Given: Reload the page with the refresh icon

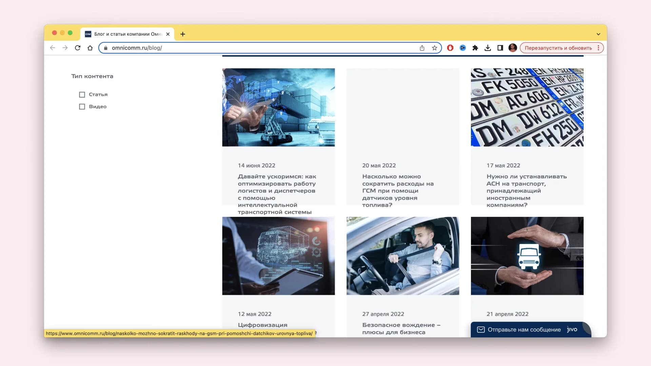Looking at the screenshot, I should tap(78, 48).
